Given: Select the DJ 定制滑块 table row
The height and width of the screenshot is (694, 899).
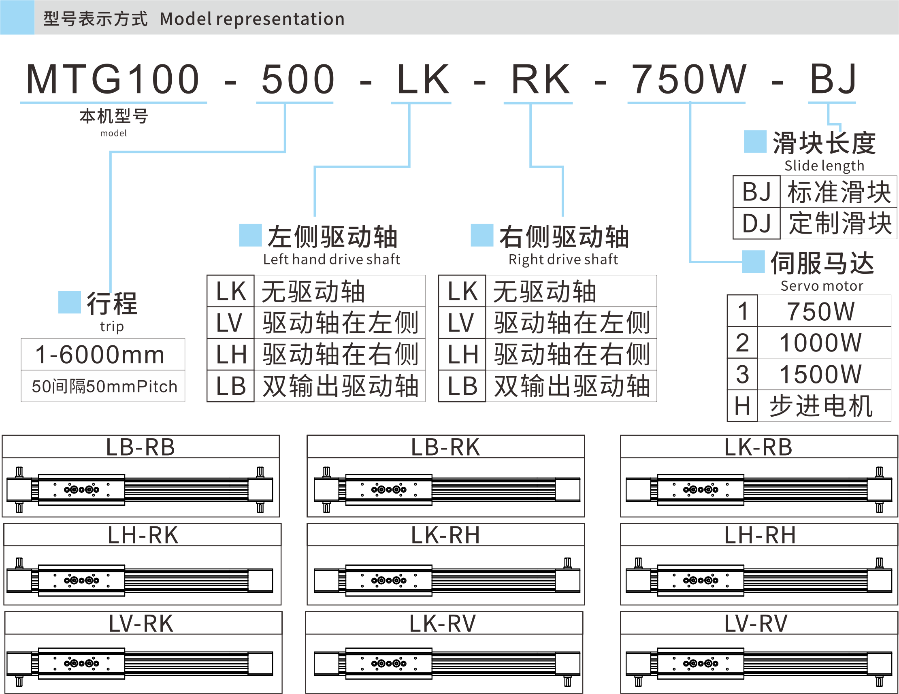Looking at the screenshot, I should coord(815,224).
